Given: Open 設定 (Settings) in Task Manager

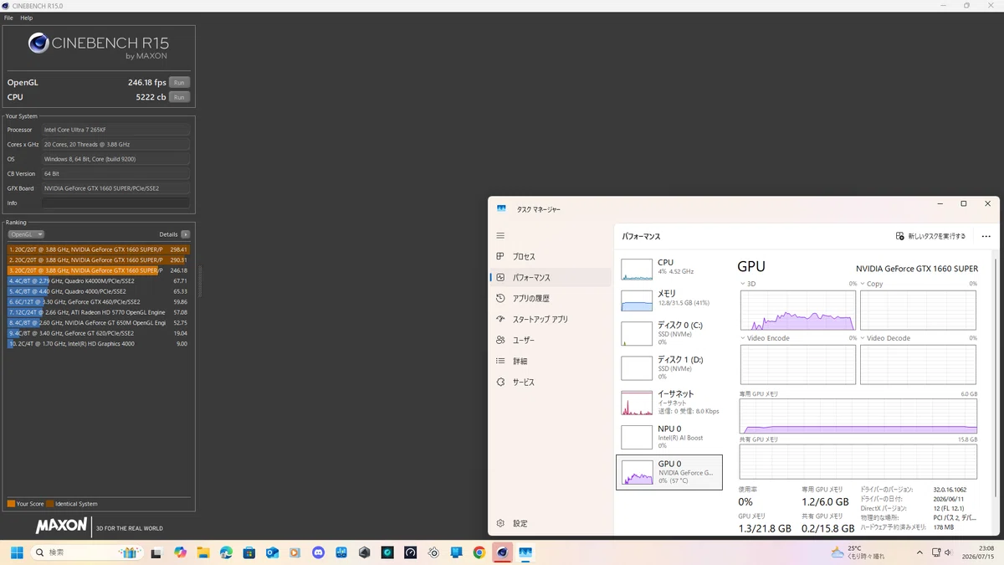Looking at the screenshot, I should [551, 523].
